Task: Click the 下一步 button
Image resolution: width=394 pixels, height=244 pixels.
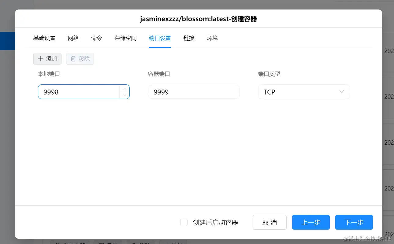Action: pos(354,222)
